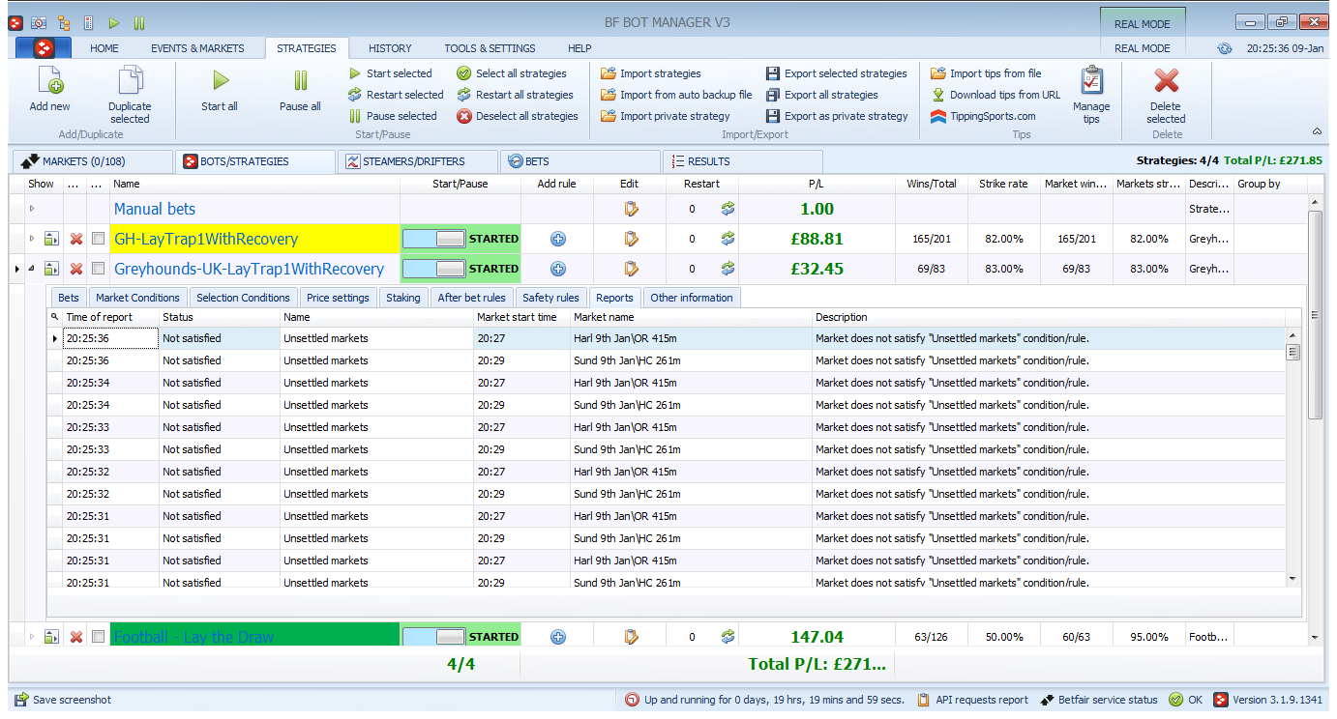The image size is (1337, 719).
Task: Sort by the P/L column header
Action: click(817, 184)
